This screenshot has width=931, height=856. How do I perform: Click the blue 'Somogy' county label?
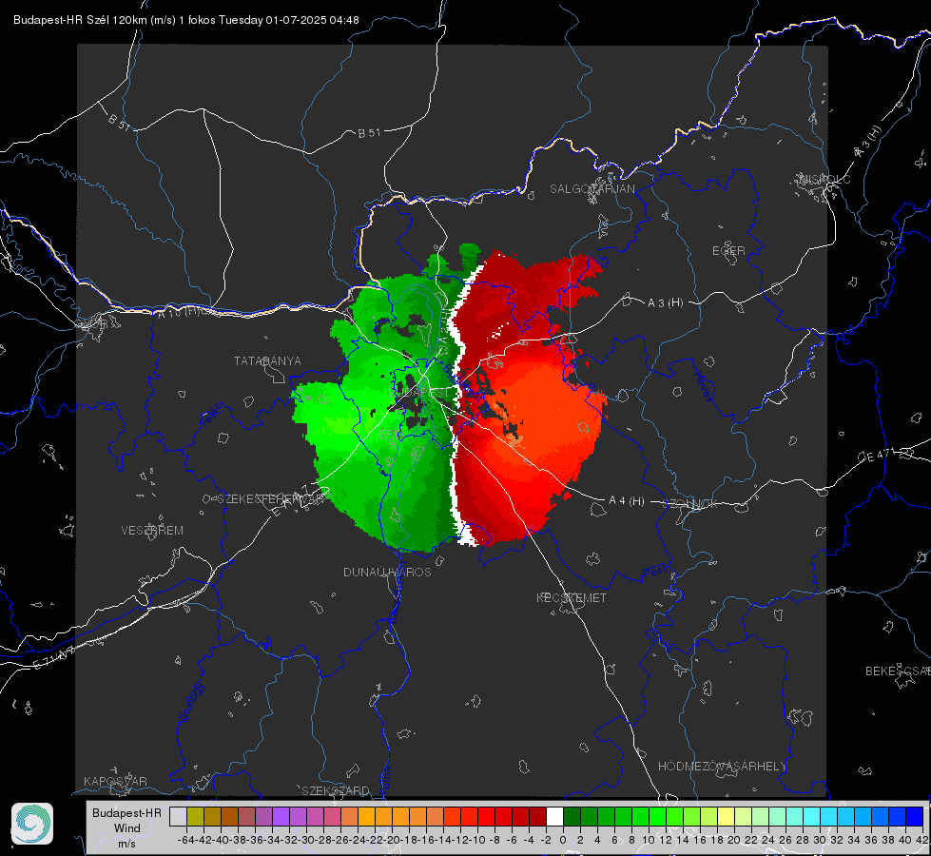[190, 701]
